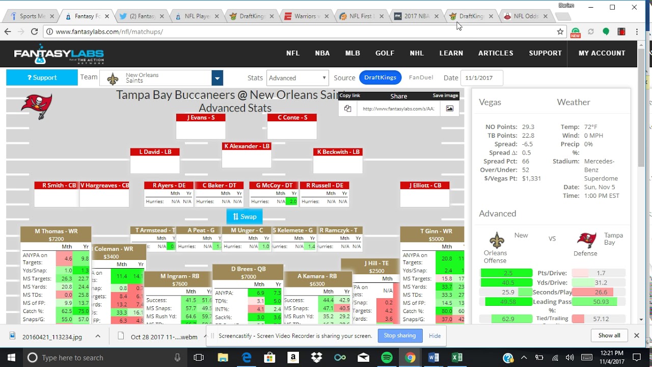This screenshot has width=652, height=367.
Task: Open Amazon from the taskbar
Action: (293, 357)
